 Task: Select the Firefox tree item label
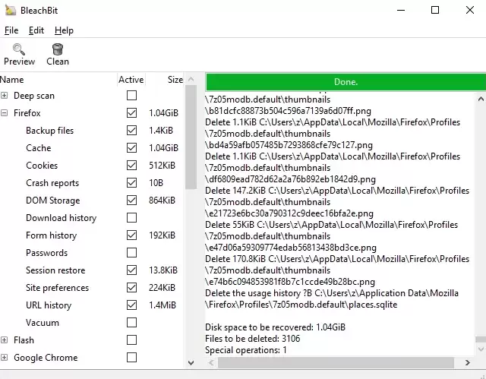tap(27, 113)
